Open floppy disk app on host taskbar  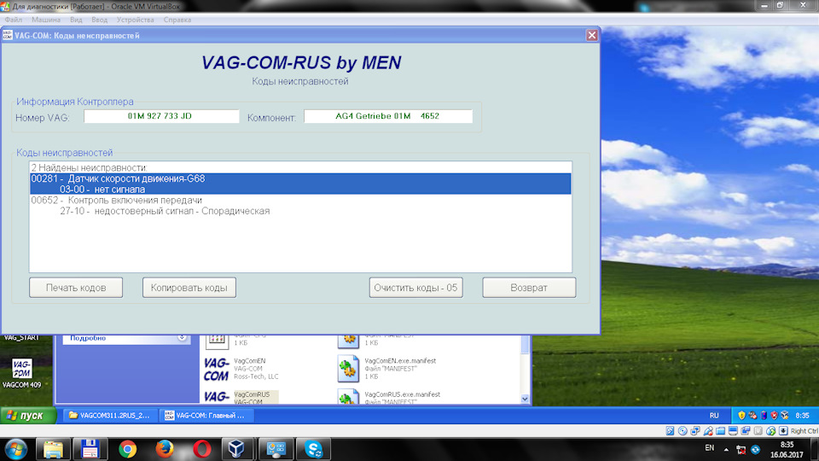point(90,449)
